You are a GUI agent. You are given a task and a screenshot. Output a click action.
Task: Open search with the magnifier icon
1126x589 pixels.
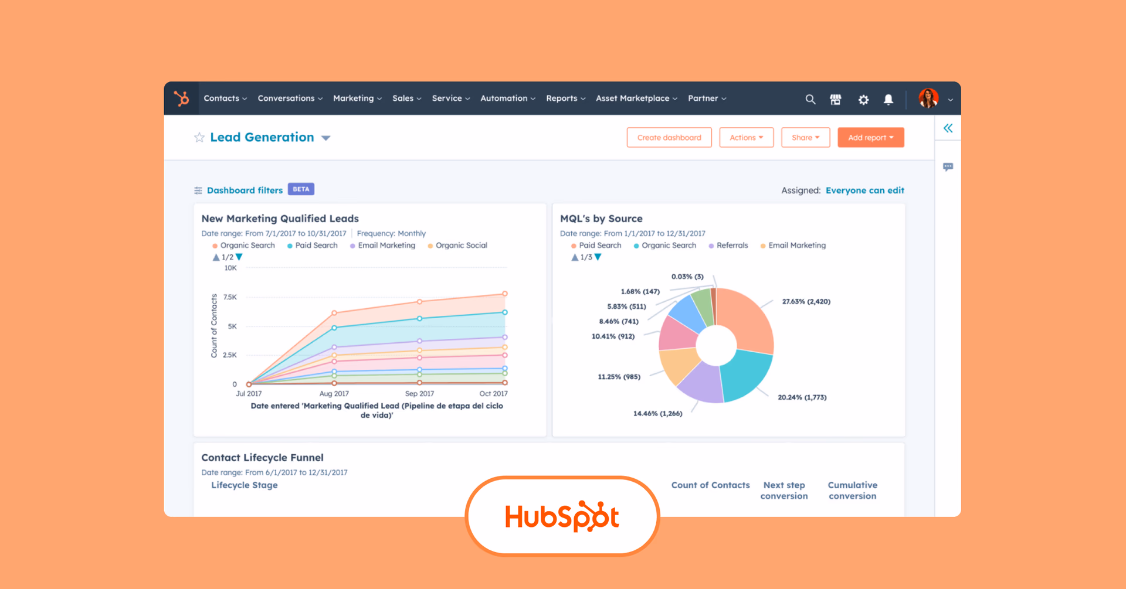810,100
